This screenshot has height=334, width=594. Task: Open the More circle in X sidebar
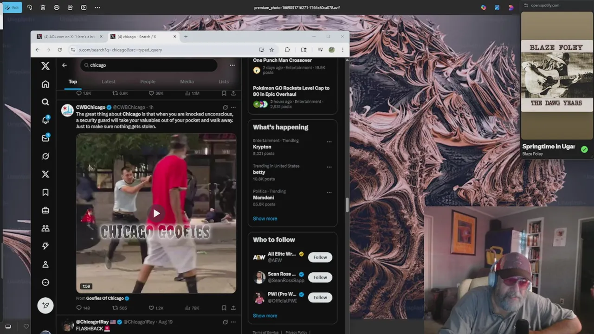45,283
